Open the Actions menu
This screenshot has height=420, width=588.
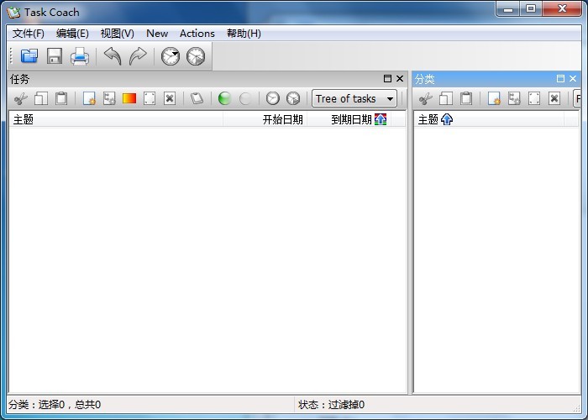coord(197,34)
